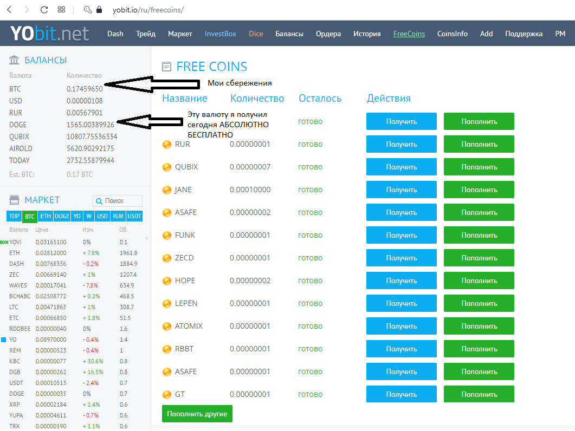Click Получить for HOPE coin

(x=401, y=280)
